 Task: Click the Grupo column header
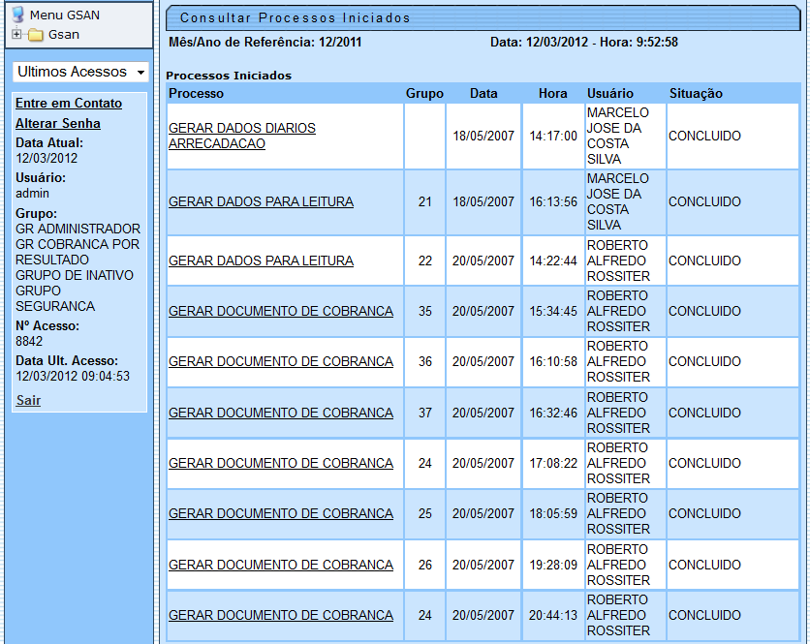tap(423, 93)
